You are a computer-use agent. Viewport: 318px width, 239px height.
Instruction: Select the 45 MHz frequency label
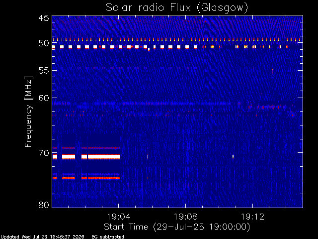pyautogui.click(x=44, y=18)
